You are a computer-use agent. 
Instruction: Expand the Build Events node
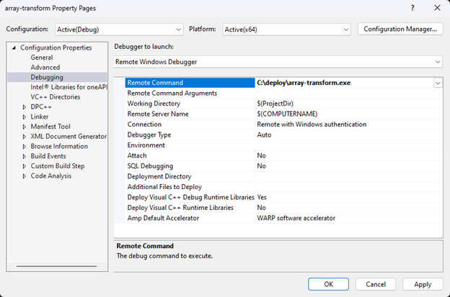click(x=25, y=156)
